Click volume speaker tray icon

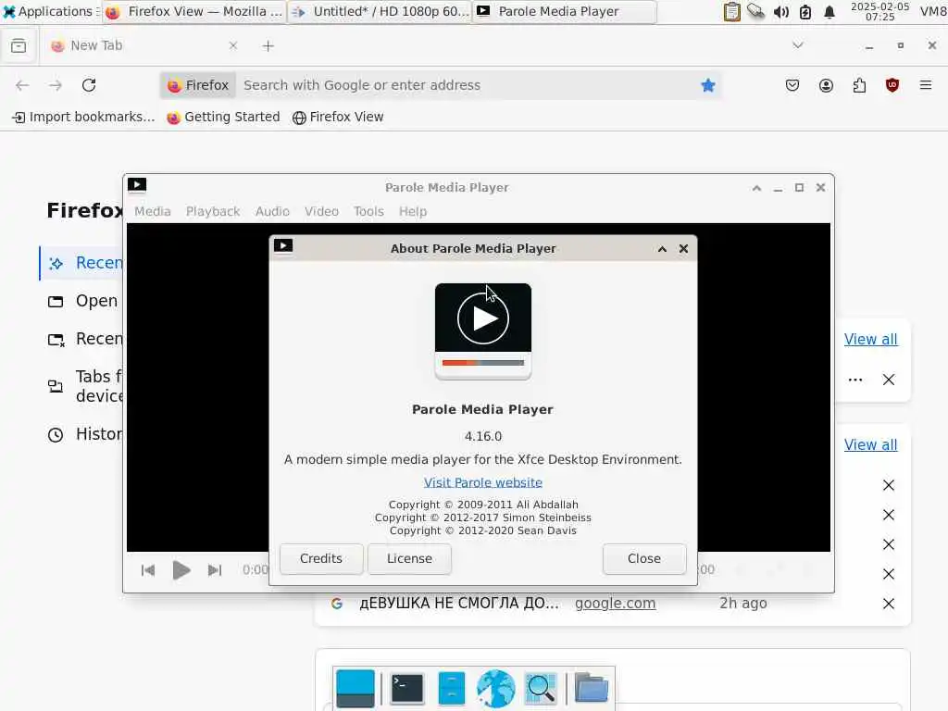(780, 12)
